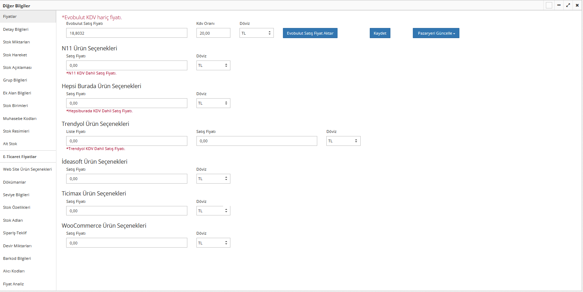This screenshot has width=583, height=292.
Task: Click Hepsi Burada Satış Fiyatı input
Action: (126, 103)
